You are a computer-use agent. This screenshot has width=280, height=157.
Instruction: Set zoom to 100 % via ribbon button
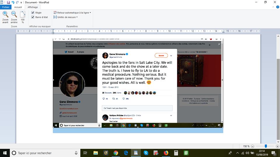23,17
